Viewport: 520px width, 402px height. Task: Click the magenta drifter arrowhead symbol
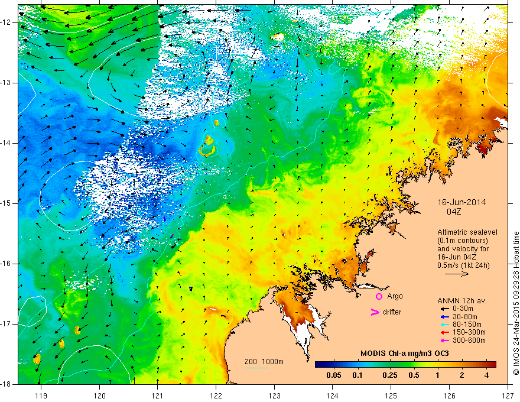375,312
